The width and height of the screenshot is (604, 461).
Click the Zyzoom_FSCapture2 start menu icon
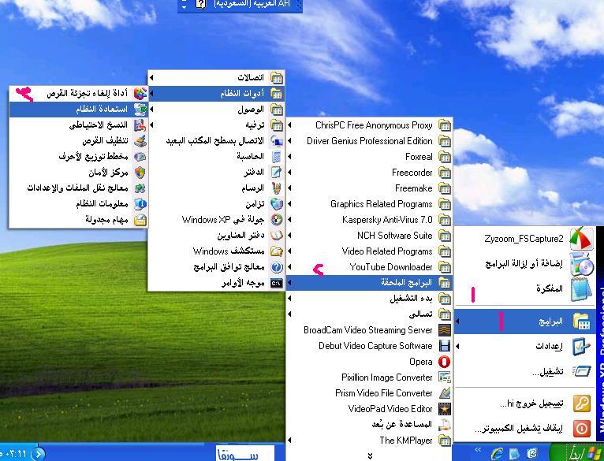[581, 239]
